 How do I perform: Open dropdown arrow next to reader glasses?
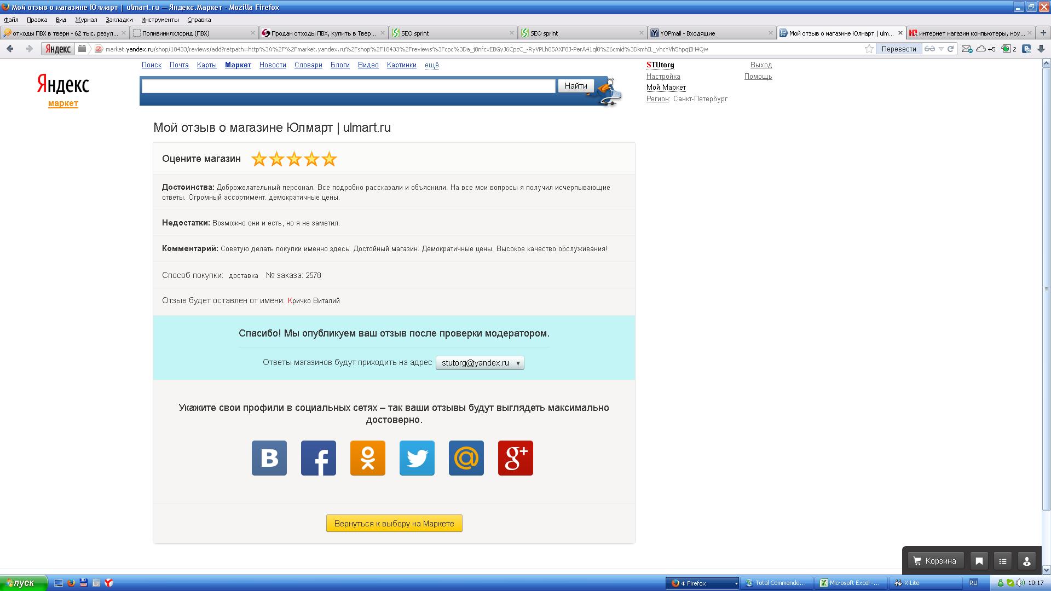coord(941,49)
